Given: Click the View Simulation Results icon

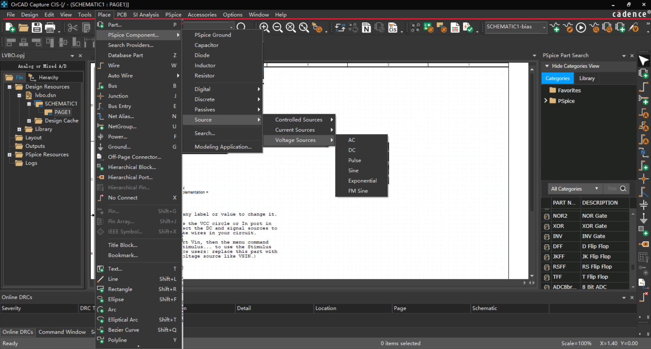Looking at the screenshot, I should pyautogui.click(x=594, y=27).
